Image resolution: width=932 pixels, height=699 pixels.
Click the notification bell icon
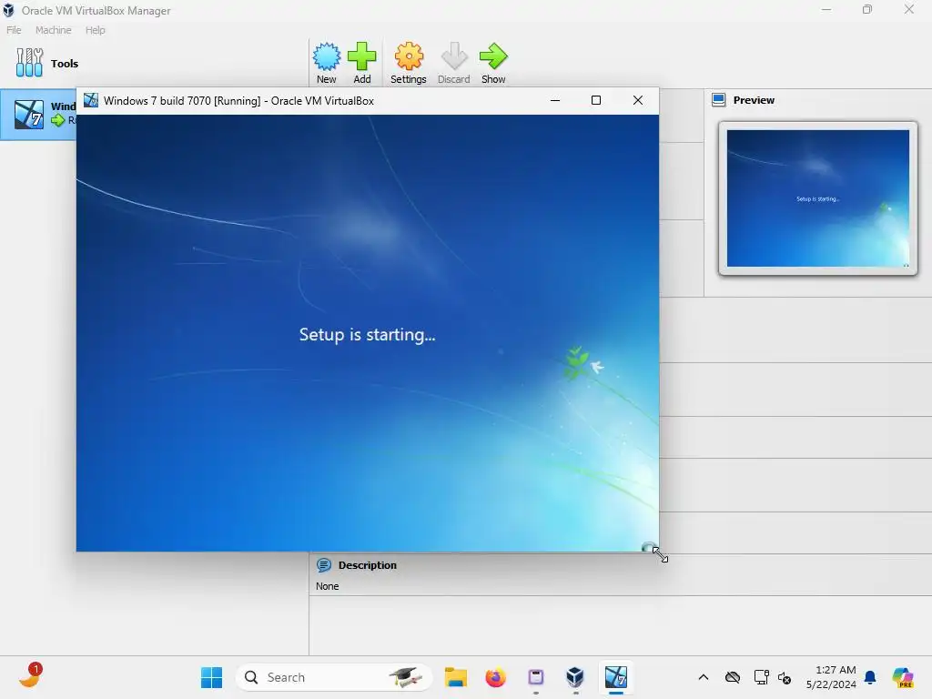870,677
